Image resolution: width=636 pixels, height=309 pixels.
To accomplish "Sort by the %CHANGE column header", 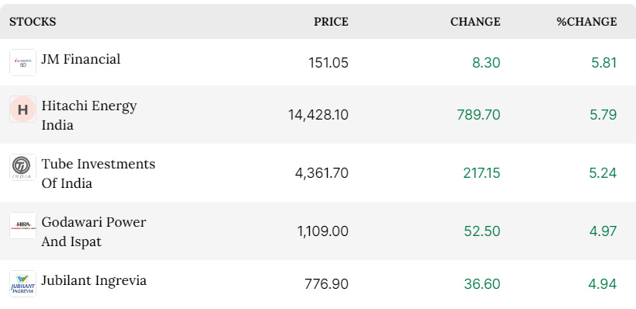I will point(586,22).
